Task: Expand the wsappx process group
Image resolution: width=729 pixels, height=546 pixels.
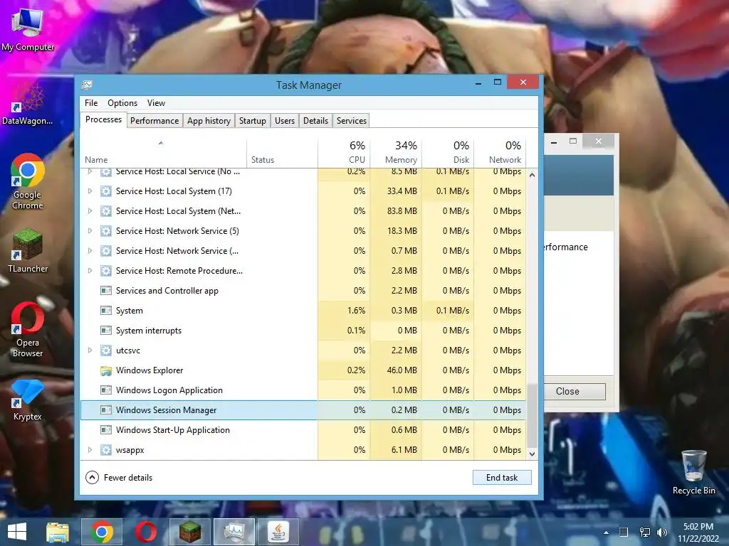Action: [x=90, y=450]
